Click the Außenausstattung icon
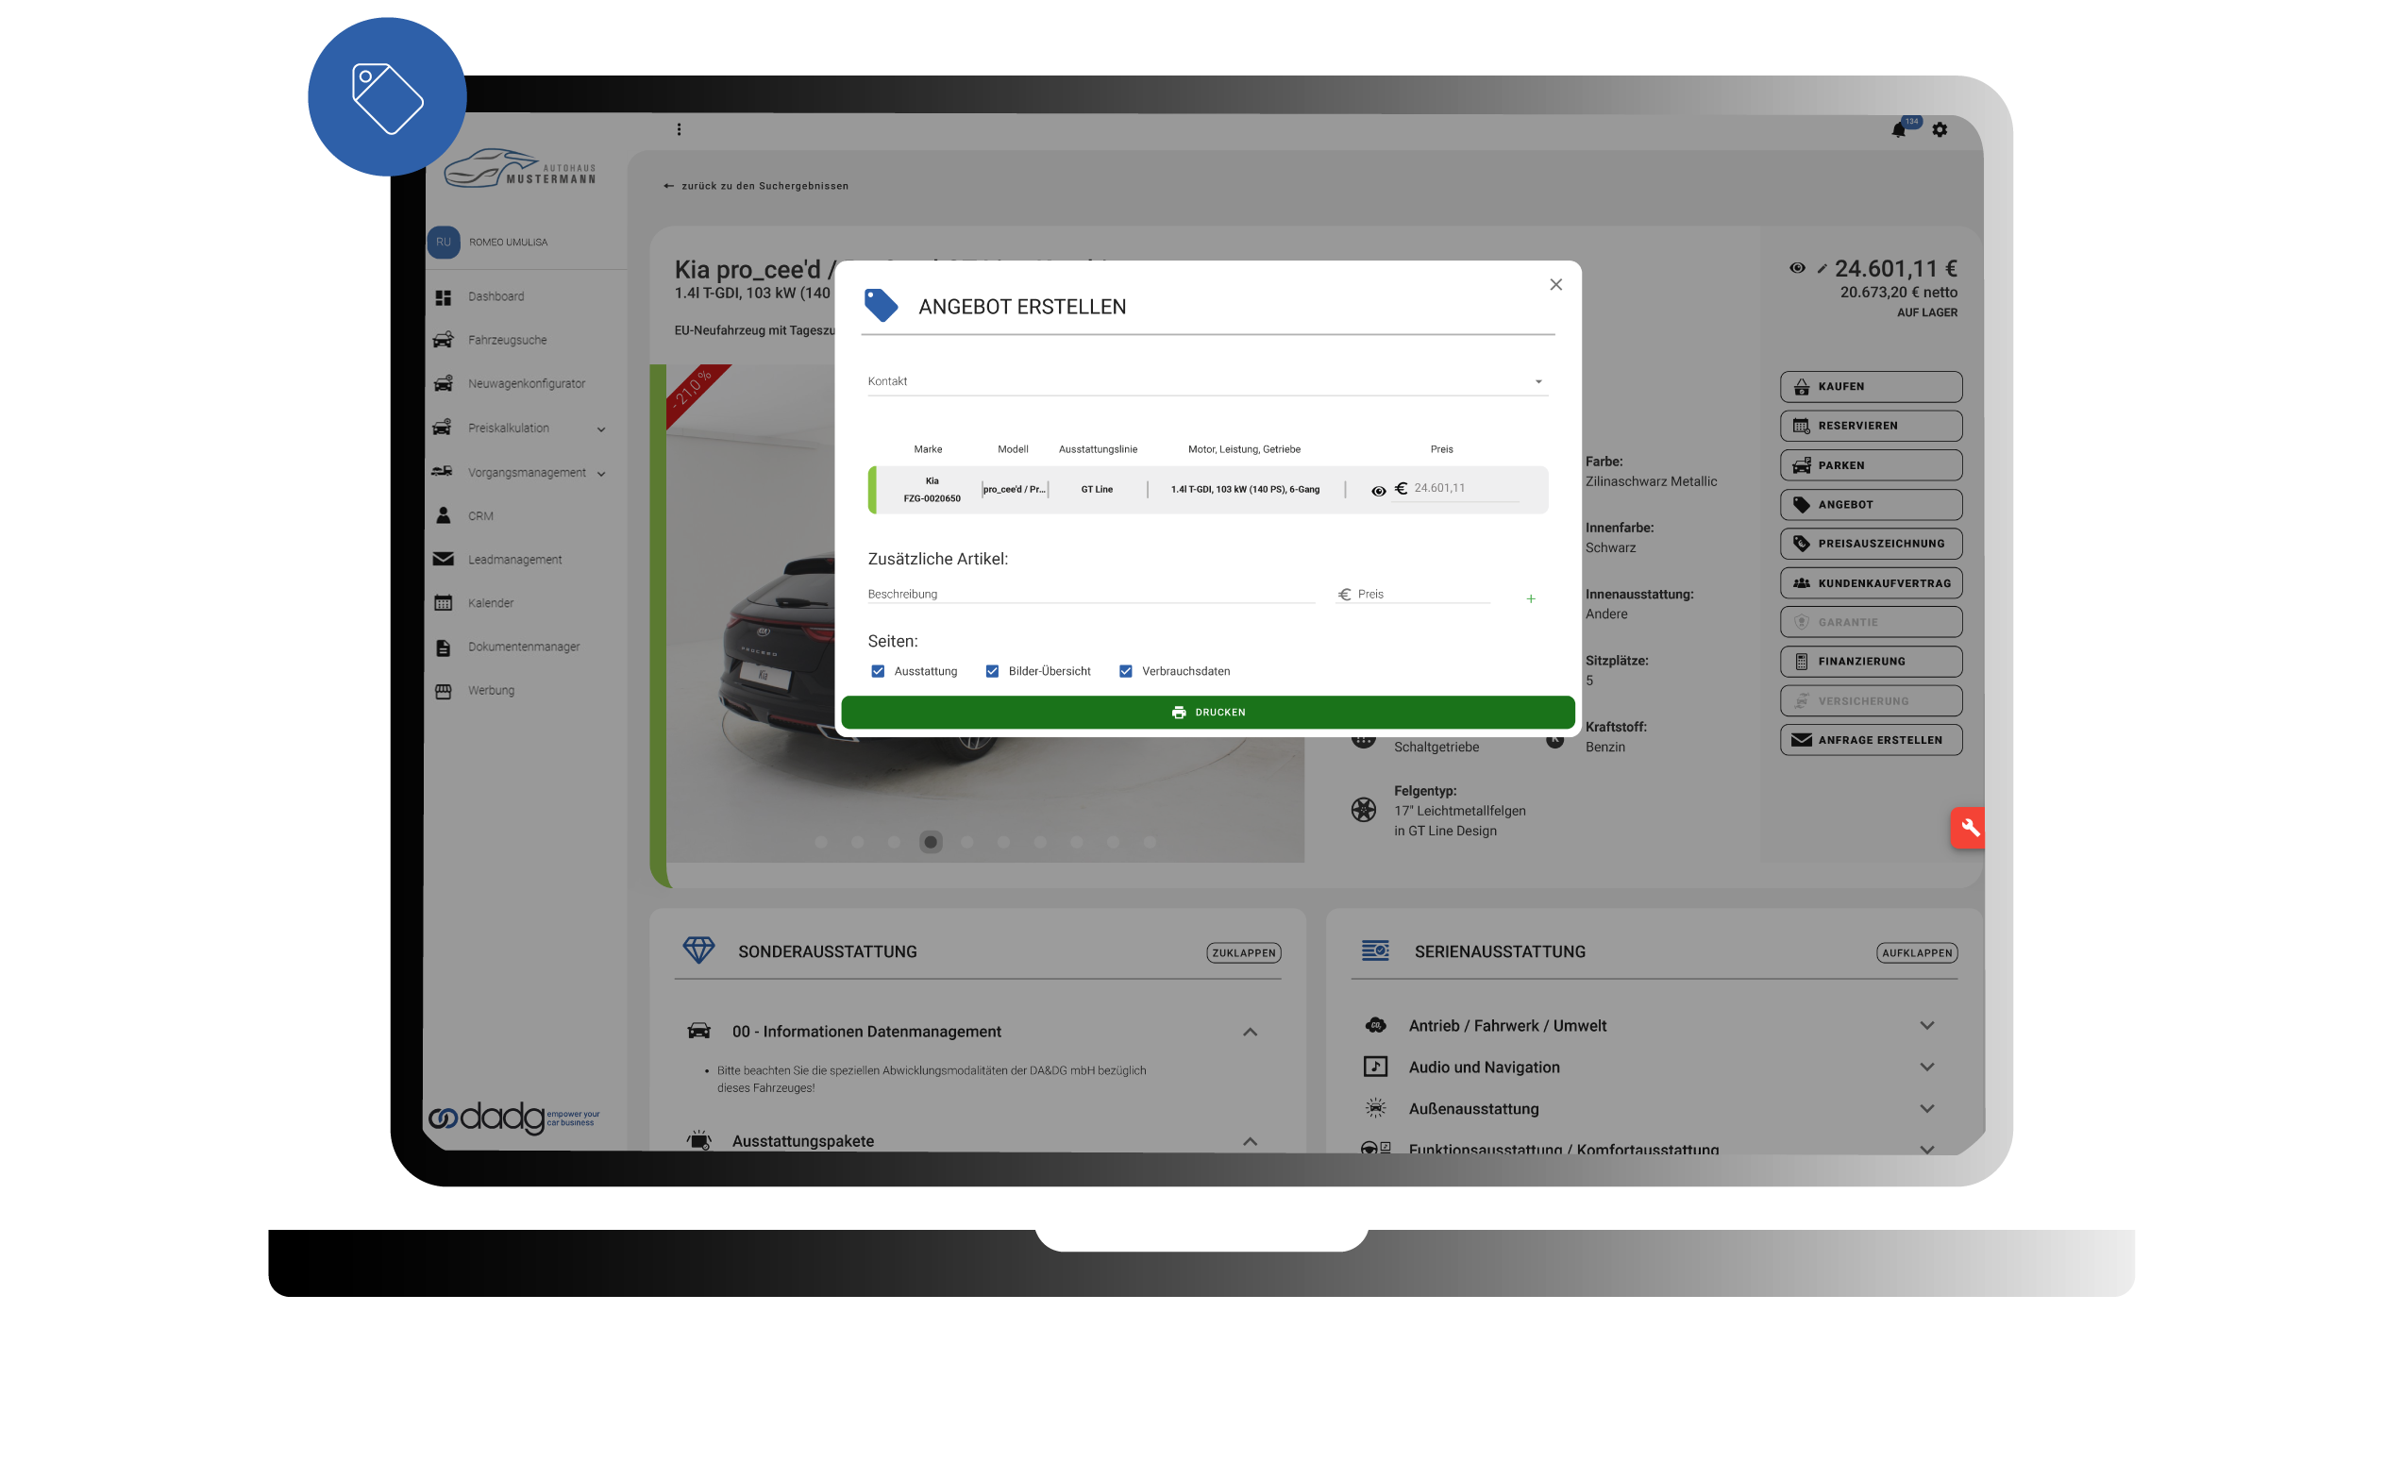 tap(1375, 1108)
